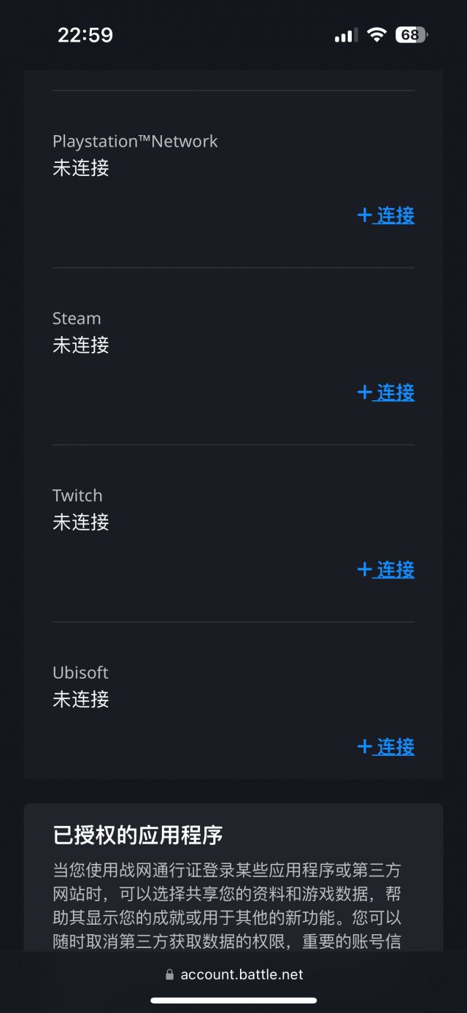The width and height of the screenshot is (467, 1013).
Task: Tap the clock showing 22:59
Action: click(85, 34)
